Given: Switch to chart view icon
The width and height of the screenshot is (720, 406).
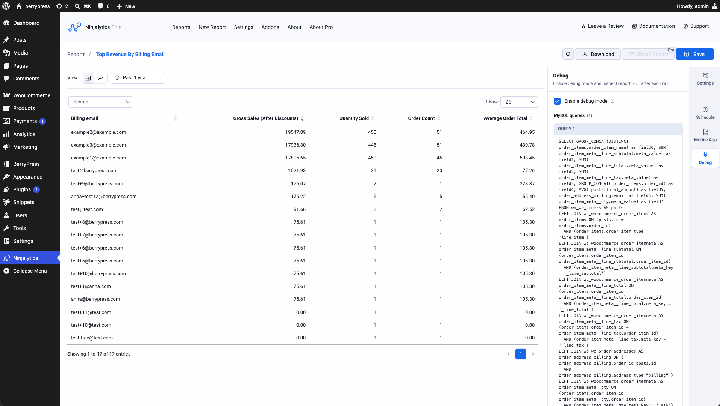Looking at the screenshot, I should [x=101, y=78].
